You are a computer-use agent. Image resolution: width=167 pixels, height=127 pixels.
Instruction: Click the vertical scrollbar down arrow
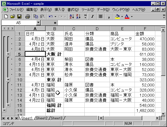(x=163, y=114)
